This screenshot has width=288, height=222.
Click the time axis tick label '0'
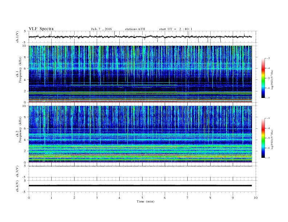29,198
